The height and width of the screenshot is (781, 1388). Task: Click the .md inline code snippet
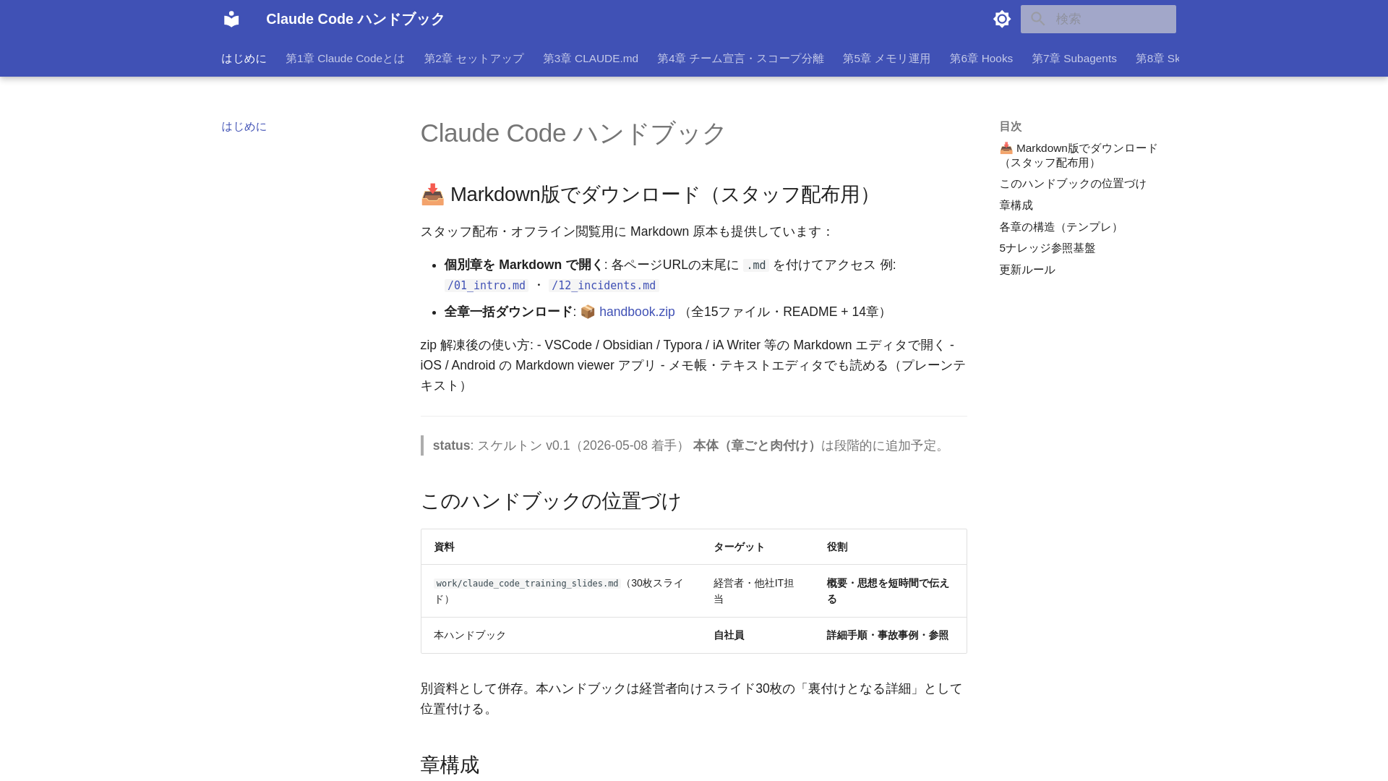point(756,265)
